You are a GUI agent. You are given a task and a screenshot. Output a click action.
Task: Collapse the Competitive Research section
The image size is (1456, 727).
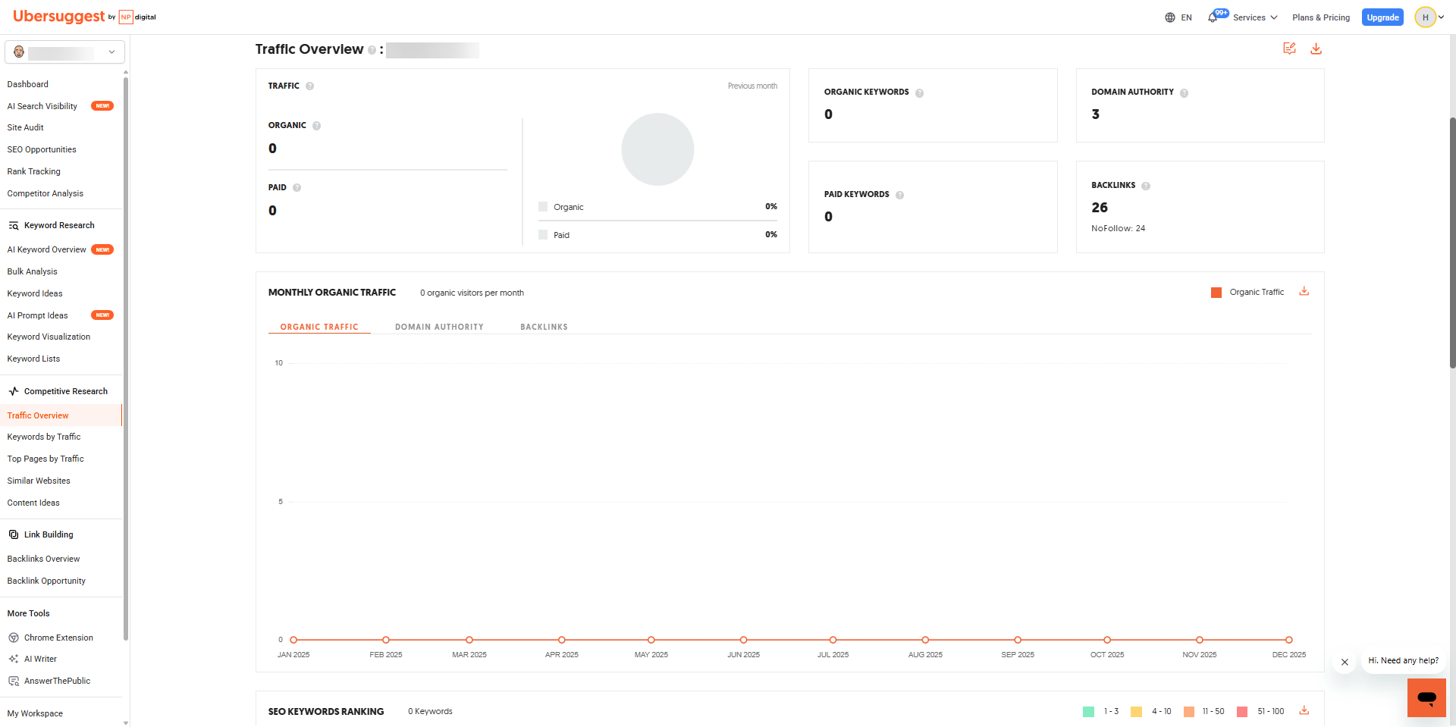click(59, 391)
